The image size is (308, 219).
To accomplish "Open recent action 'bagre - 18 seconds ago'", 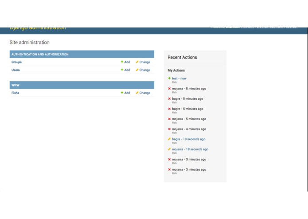I will click(189, 139).
